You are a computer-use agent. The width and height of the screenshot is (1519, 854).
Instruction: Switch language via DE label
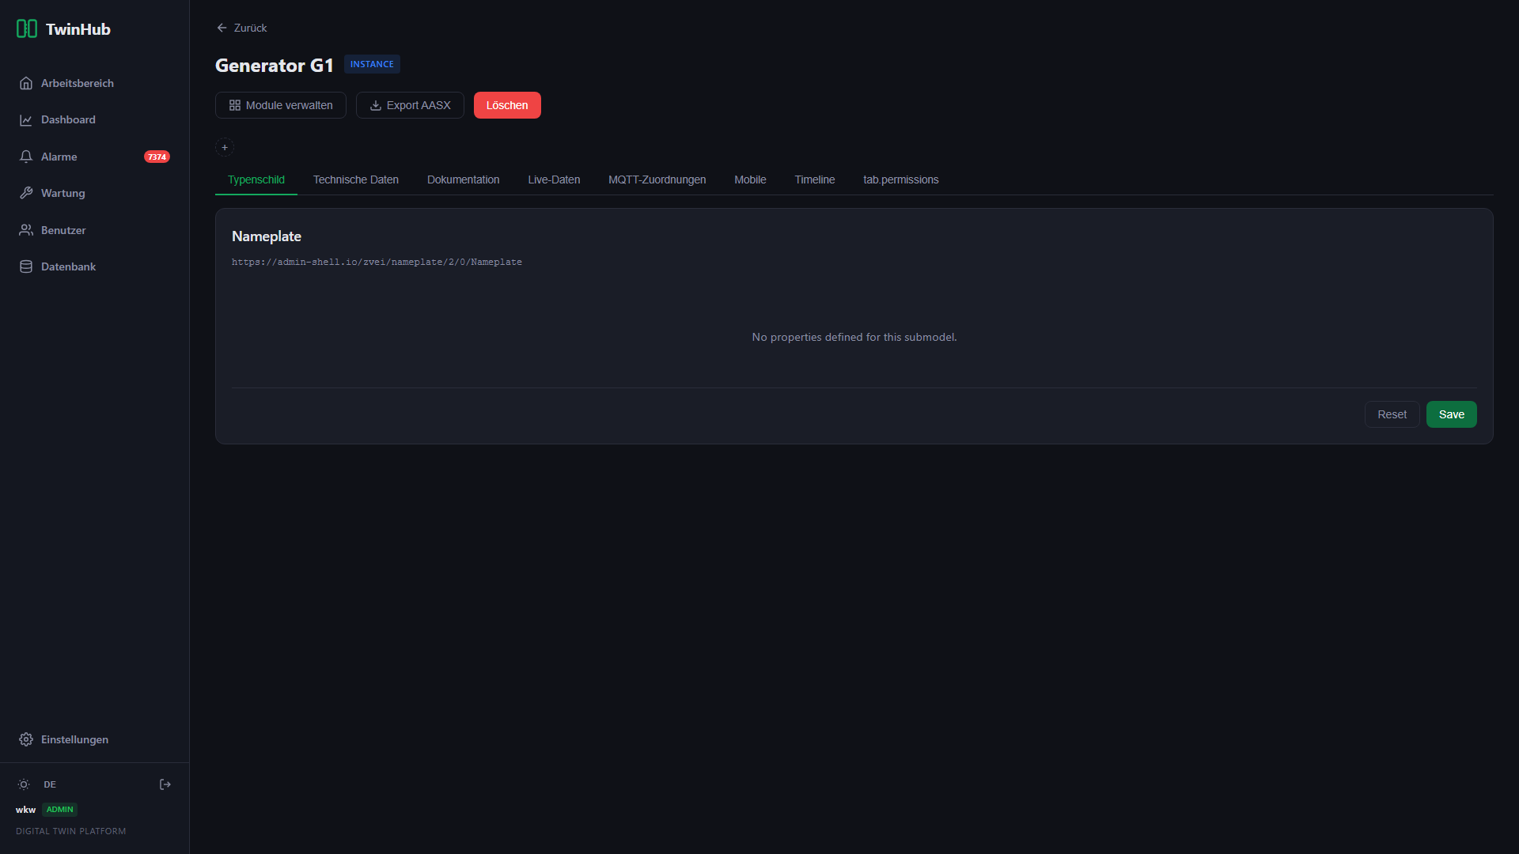50,784
